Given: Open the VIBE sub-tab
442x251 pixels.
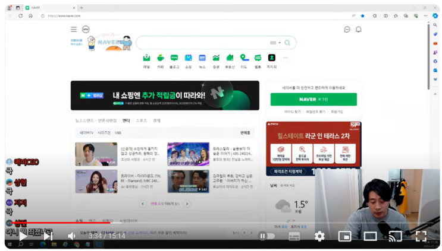Looking at the screenshot, I should [118, 133].
